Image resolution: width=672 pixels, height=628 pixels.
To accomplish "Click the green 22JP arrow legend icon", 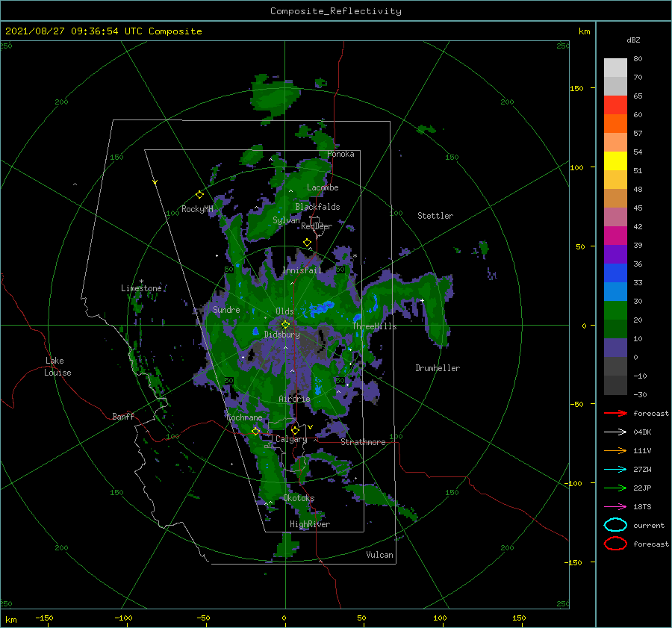I will [615, 488].
